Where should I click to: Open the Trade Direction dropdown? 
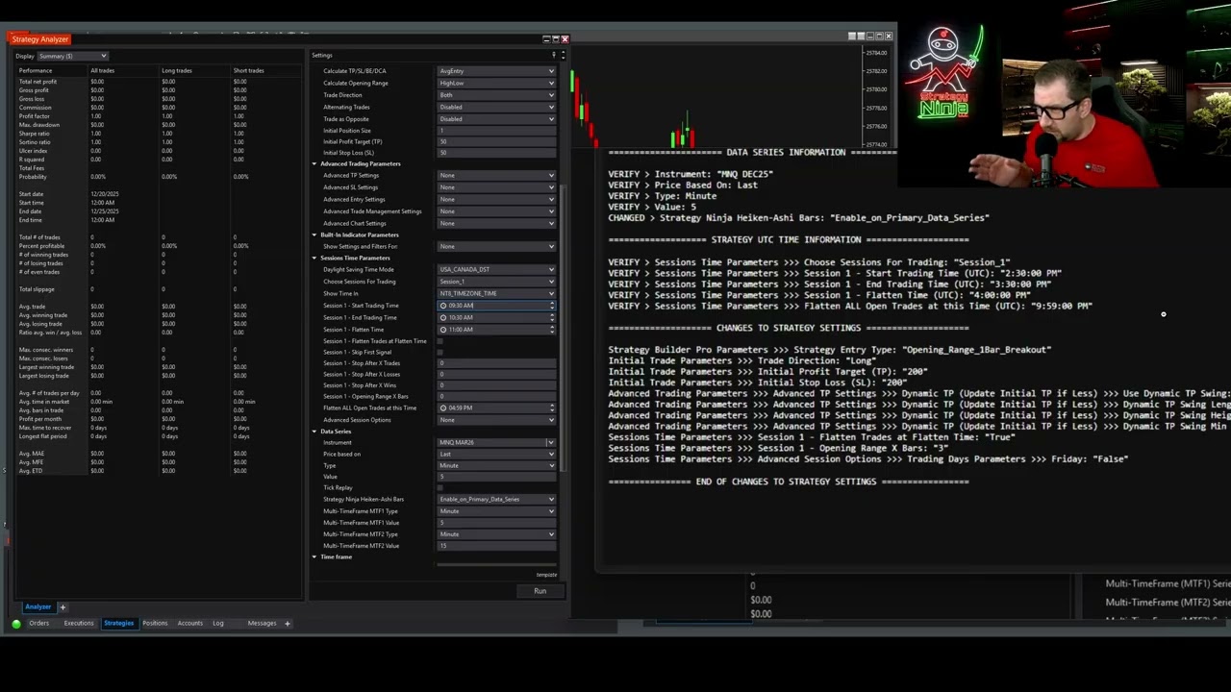pyautogui.click(x=496, y=95)
